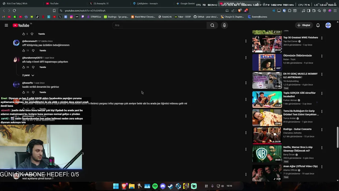This screenshot has height=191, width=339.
Task: Reload the page in Brave
Action: point(14,11)
